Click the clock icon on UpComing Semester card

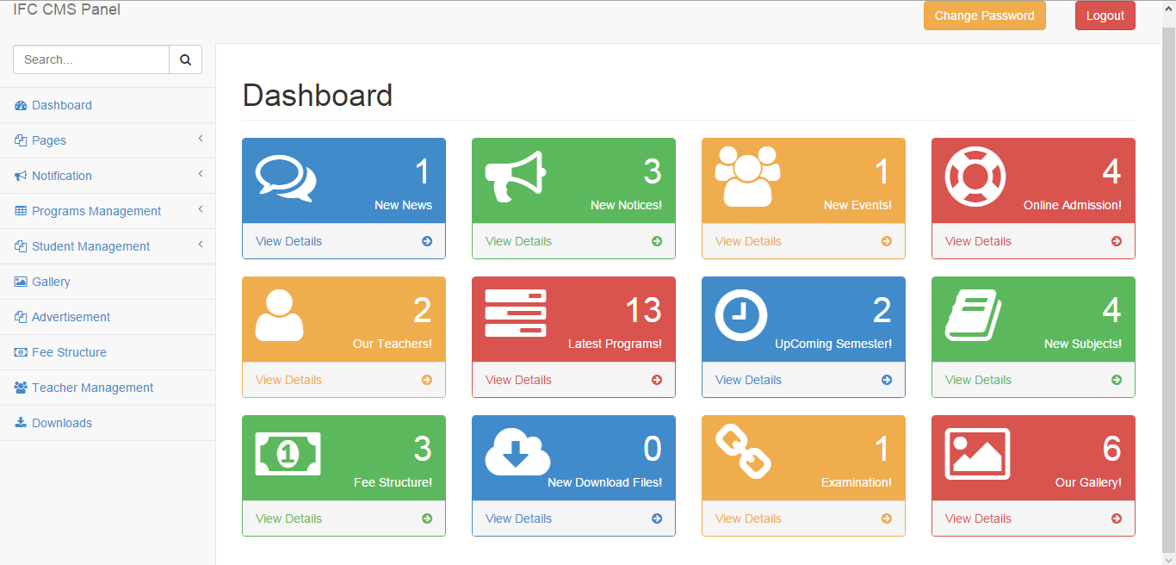(x=740, y=315)
